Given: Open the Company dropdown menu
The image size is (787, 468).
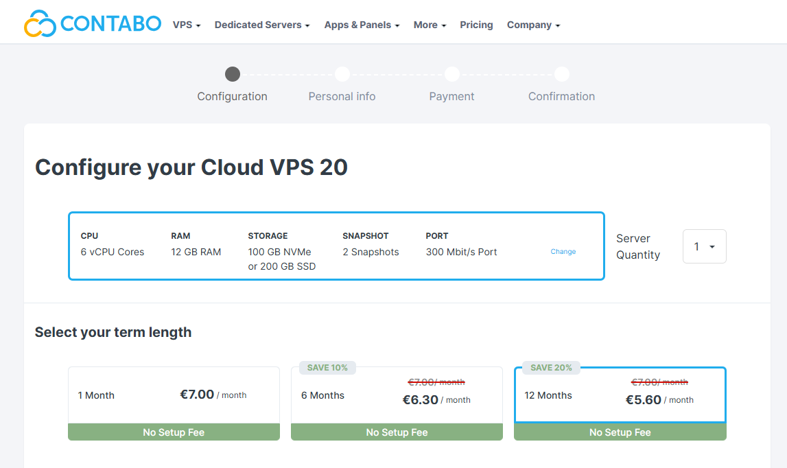Looking at the screenshot, I should [533, 25].
